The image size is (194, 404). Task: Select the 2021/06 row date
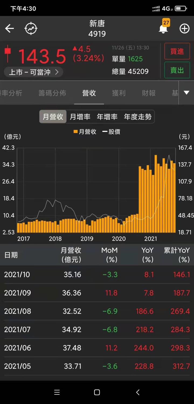tap(18, 348)
